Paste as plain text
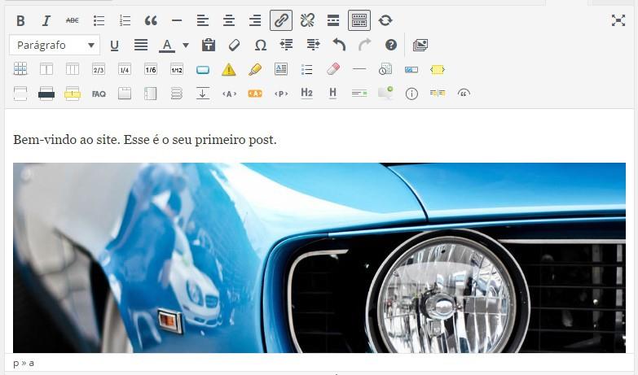 coord(209,45)
